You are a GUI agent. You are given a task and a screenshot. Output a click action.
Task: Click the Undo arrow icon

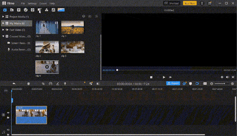14,84
